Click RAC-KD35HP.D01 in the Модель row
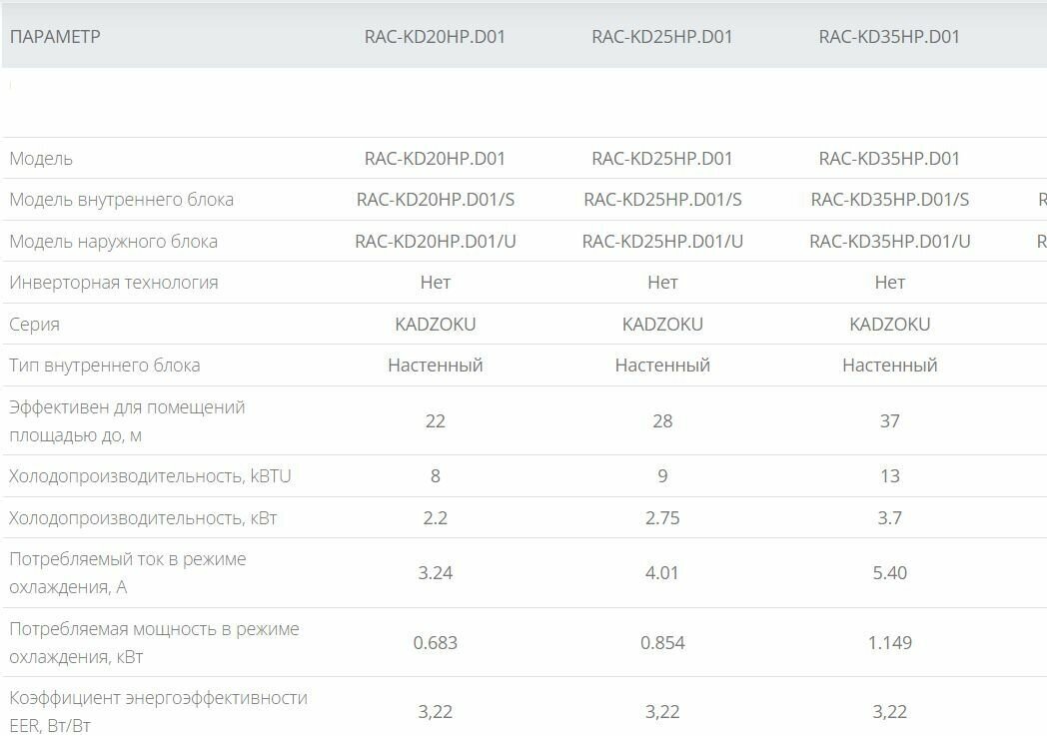Image resolution: width=1047 pixels, height=736 pixels. [x=889, y=158]
